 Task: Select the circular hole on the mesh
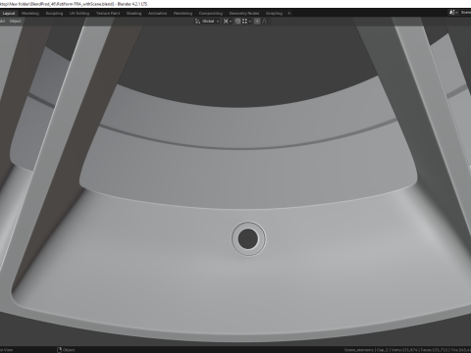coord(247,239)
